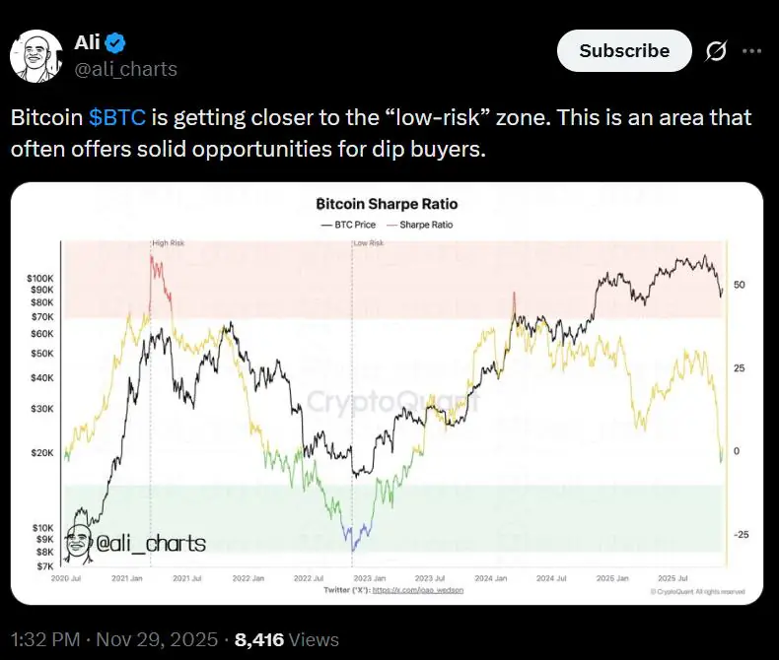Click the display name Ali
This screenshot has width=779, height=660.
pos(88,42)
